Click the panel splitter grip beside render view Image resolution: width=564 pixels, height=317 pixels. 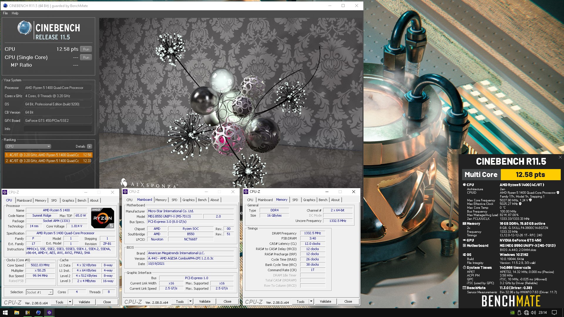click(98, 117)
